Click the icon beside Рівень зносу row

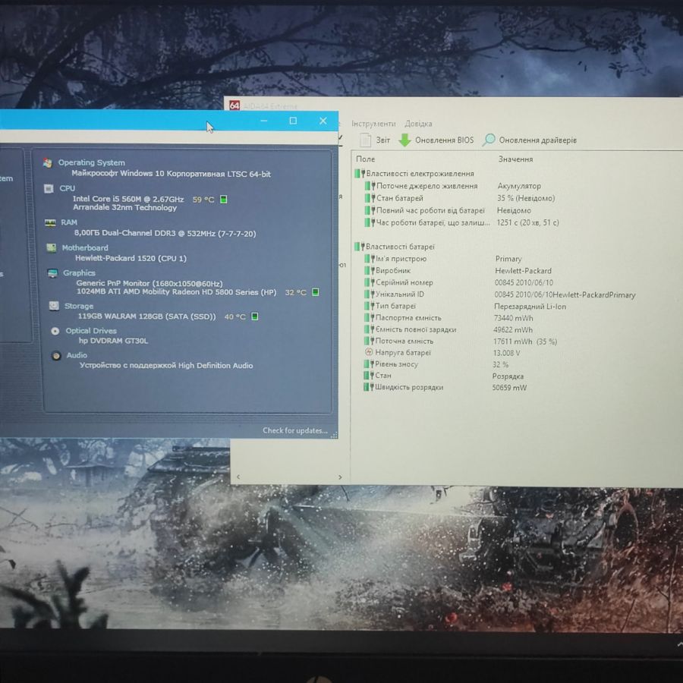tap(369, 364)
